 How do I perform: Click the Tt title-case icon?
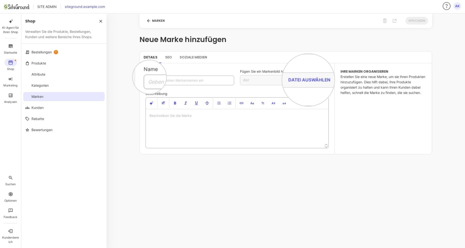pyautogui.click(x=263, y=103)
